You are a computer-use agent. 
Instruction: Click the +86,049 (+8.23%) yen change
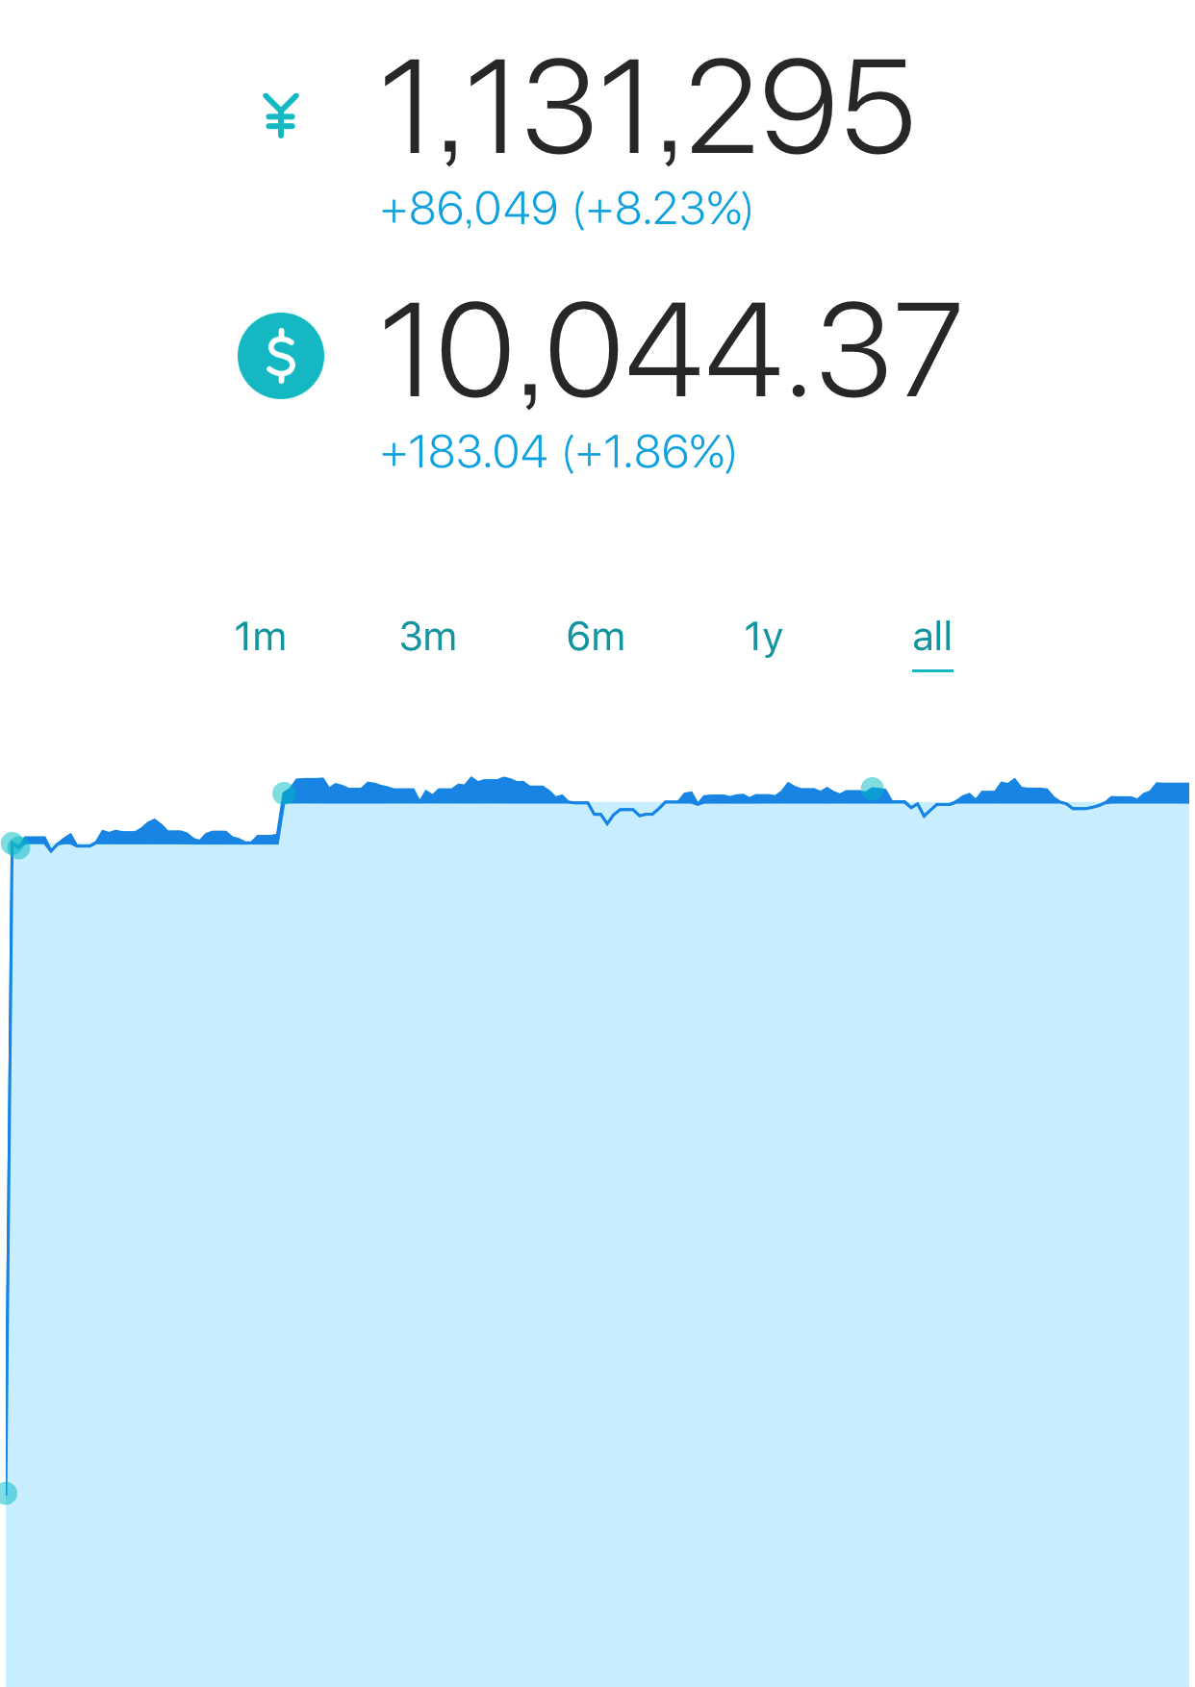click(x=567, y=209)
